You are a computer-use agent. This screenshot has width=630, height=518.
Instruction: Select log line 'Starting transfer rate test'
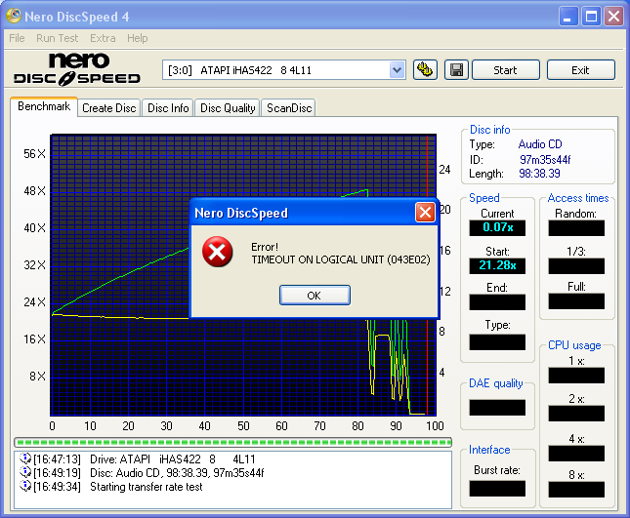click(x=147, y=487)
